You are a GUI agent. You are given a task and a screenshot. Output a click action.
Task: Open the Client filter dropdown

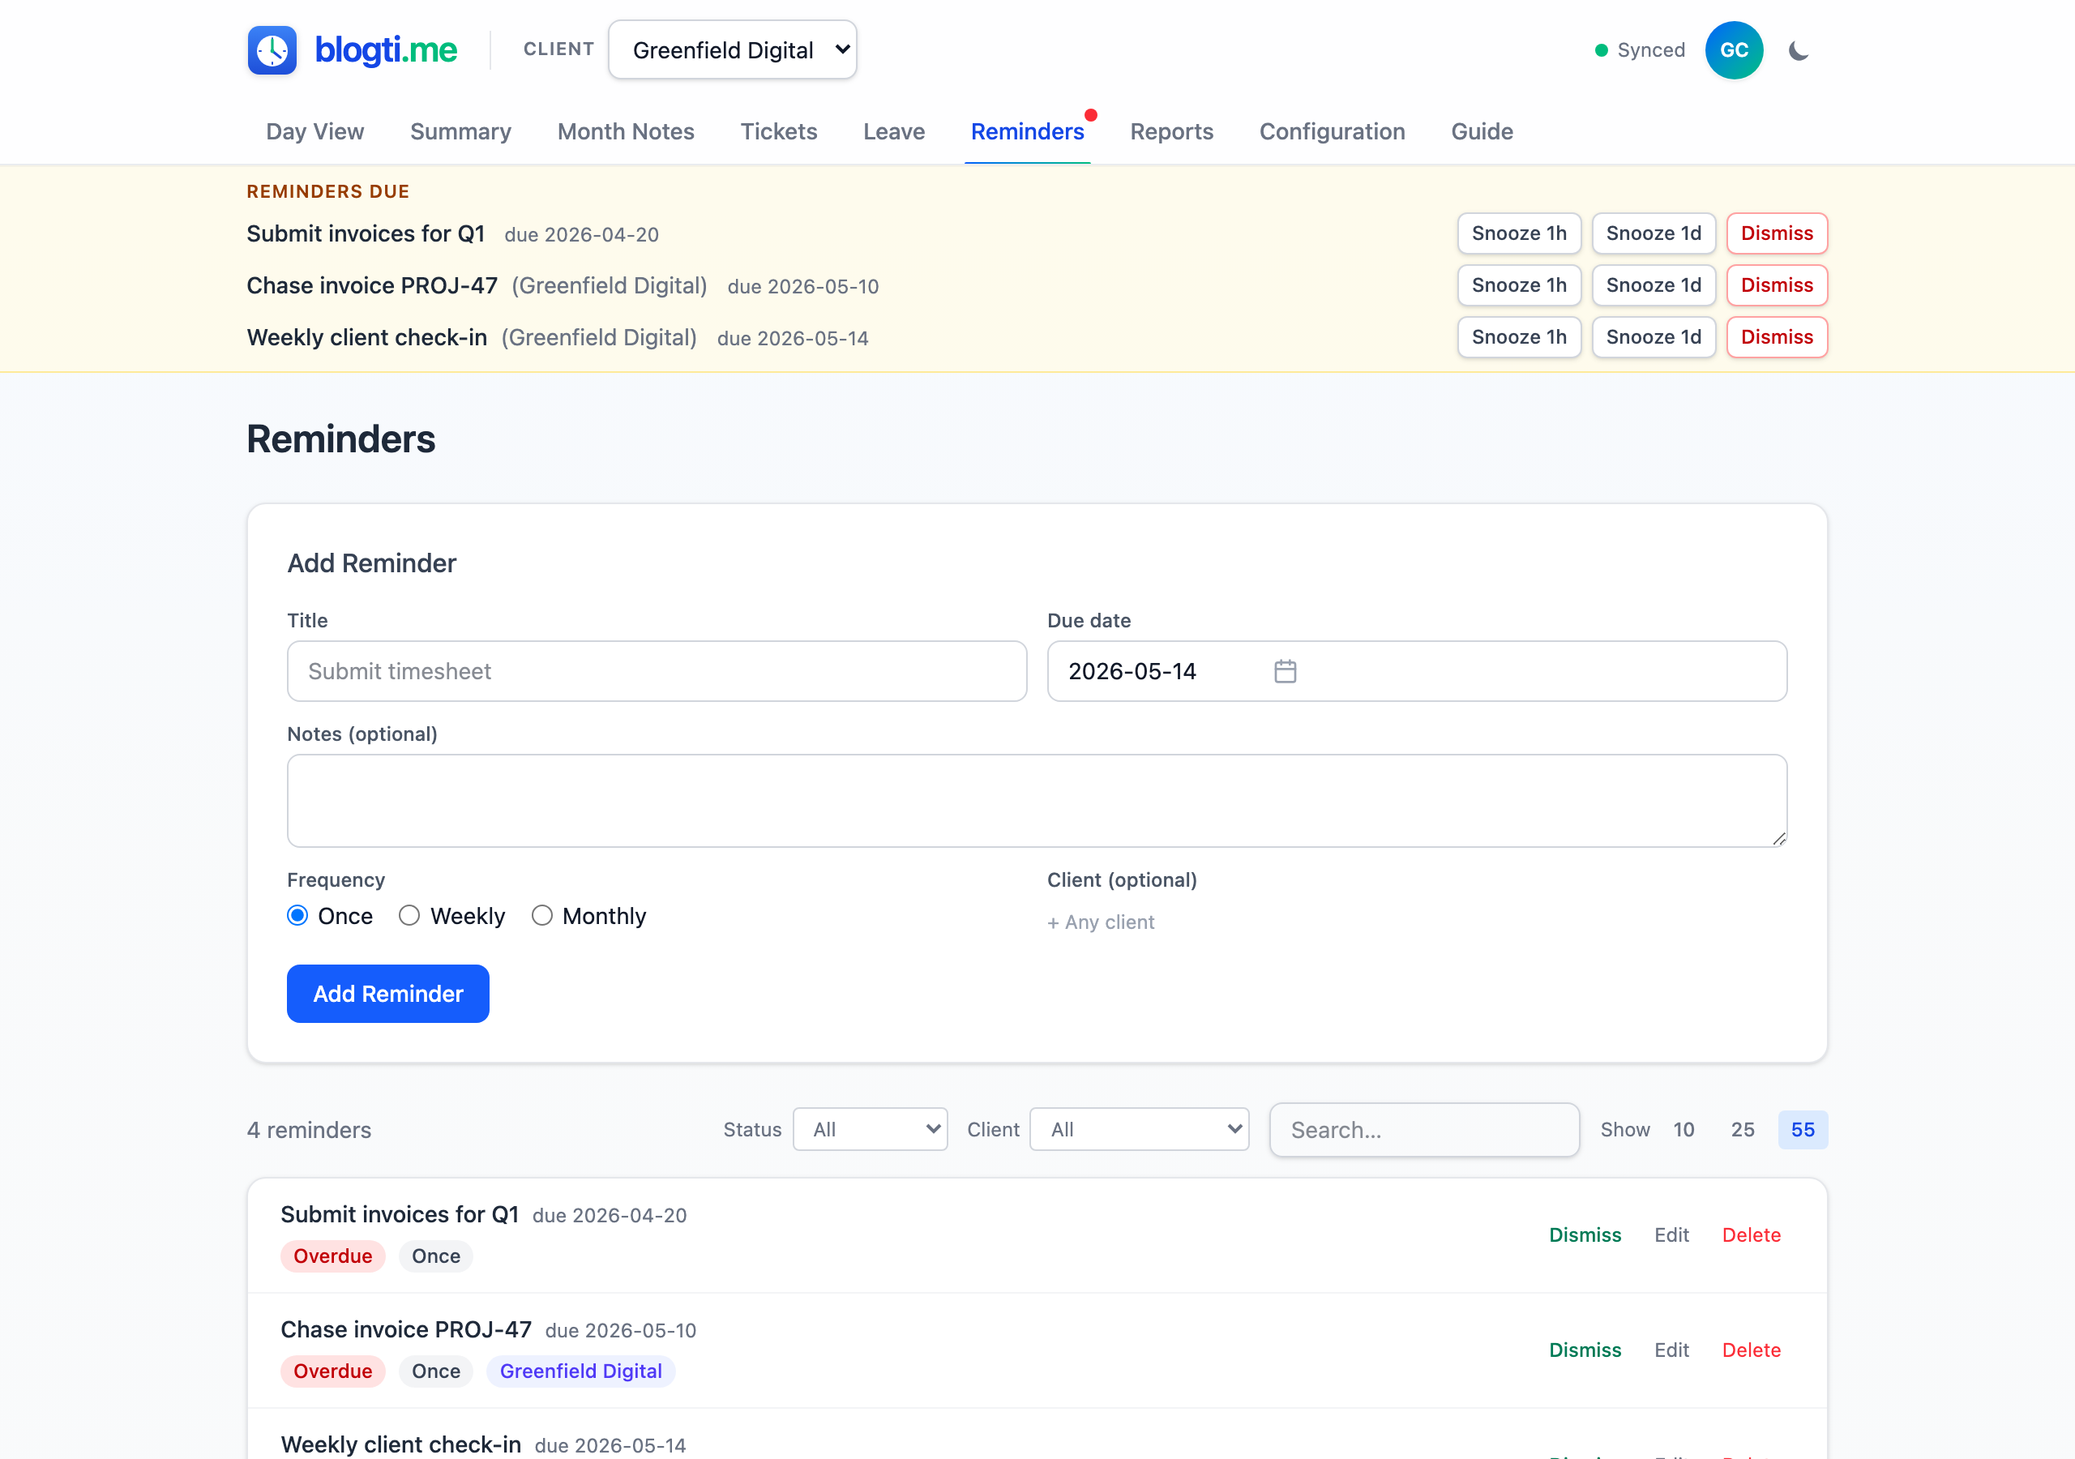pos(1140,1129)
